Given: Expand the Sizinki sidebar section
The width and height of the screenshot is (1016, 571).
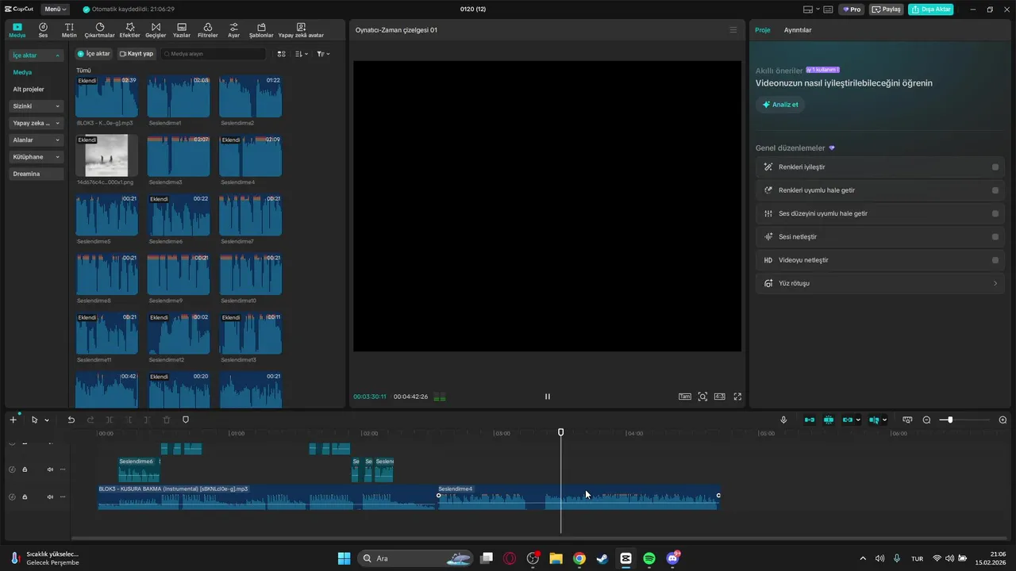Looking at the screenshot, I should tap(37, 106).
